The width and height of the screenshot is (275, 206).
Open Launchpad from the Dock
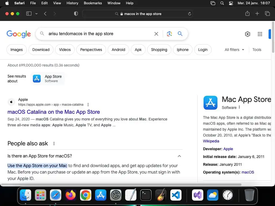click(41, 195)
